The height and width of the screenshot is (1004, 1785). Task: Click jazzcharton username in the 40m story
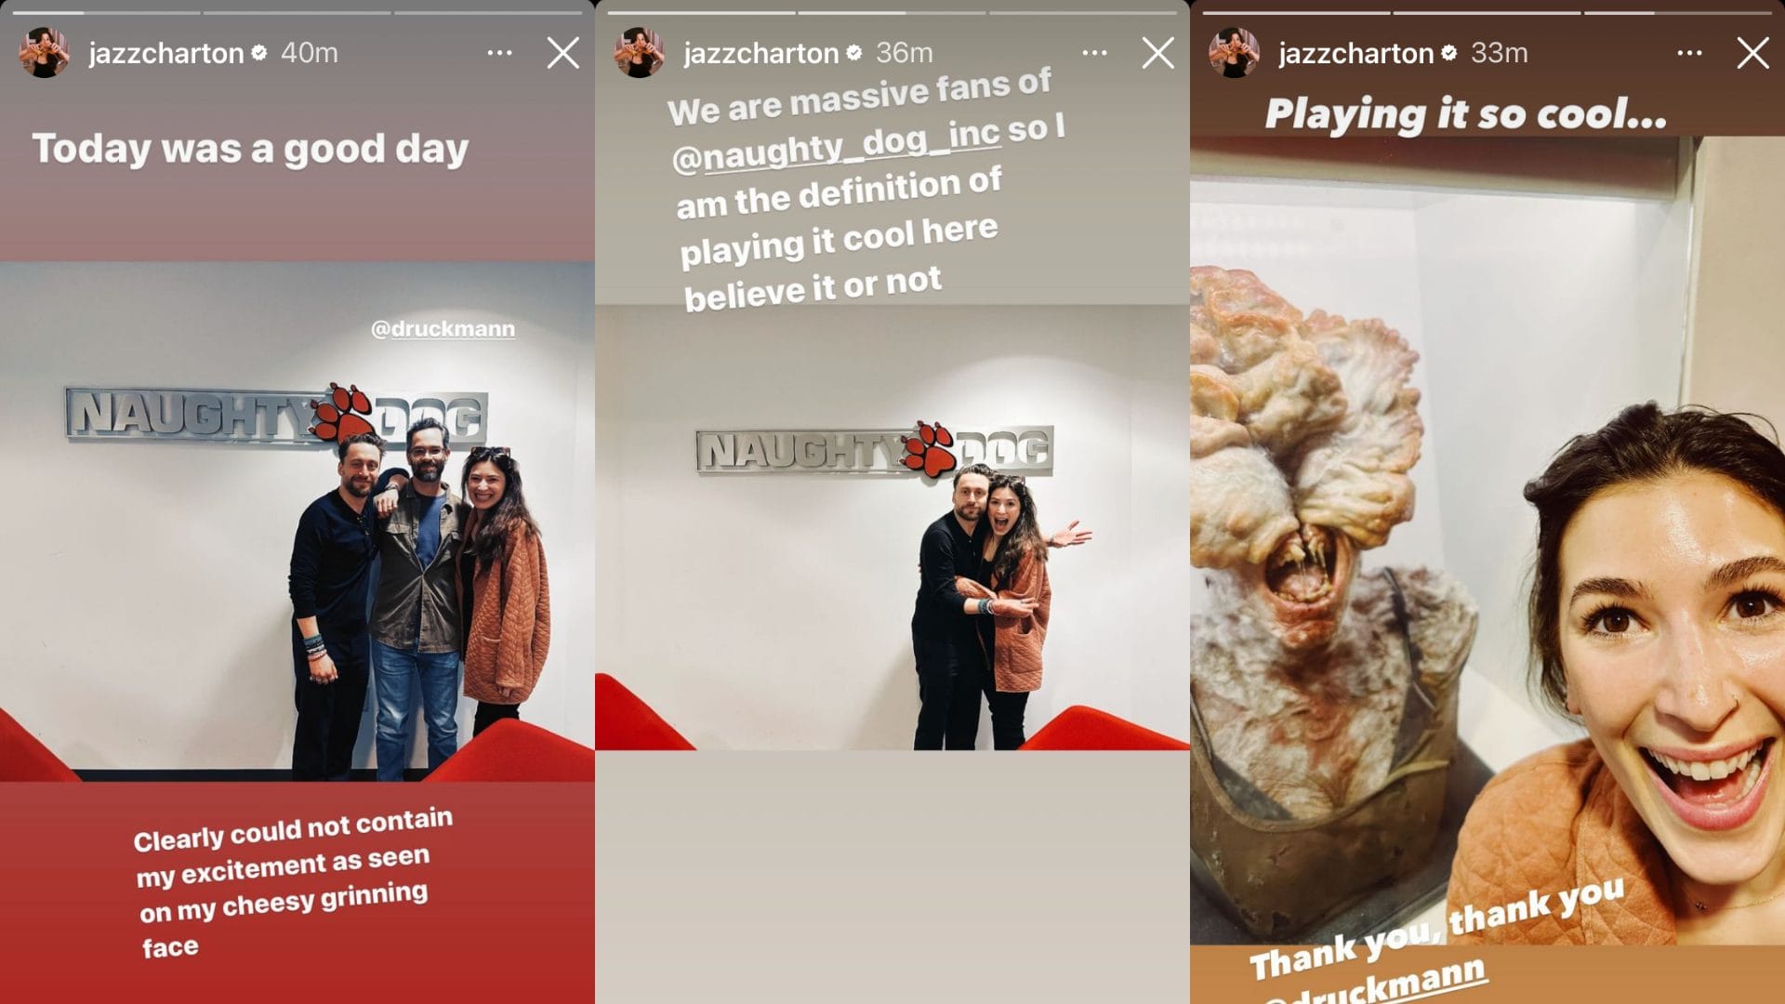166,54
